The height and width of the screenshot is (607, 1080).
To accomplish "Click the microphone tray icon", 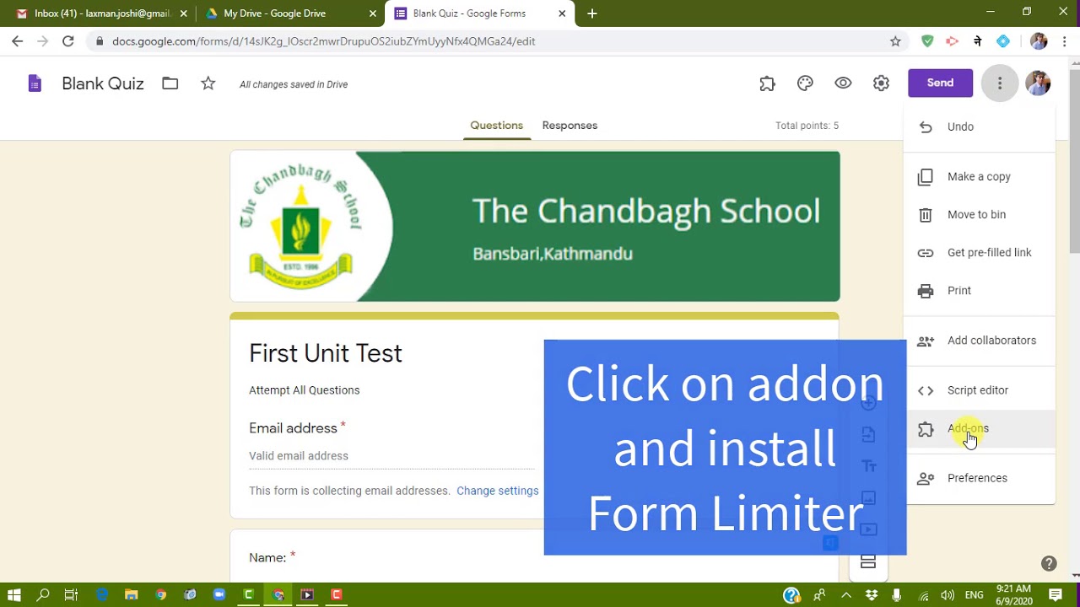I will click(x=897, y=595).
